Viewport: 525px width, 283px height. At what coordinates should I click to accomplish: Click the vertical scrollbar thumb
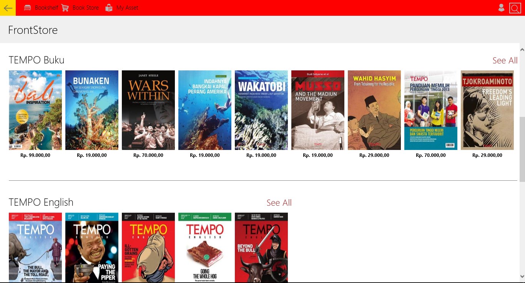(522, 149)
